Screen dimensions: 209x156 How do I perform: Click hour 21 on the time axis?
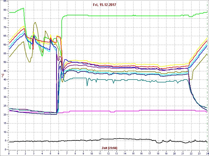pyautogui.click(x=183, y=154)
